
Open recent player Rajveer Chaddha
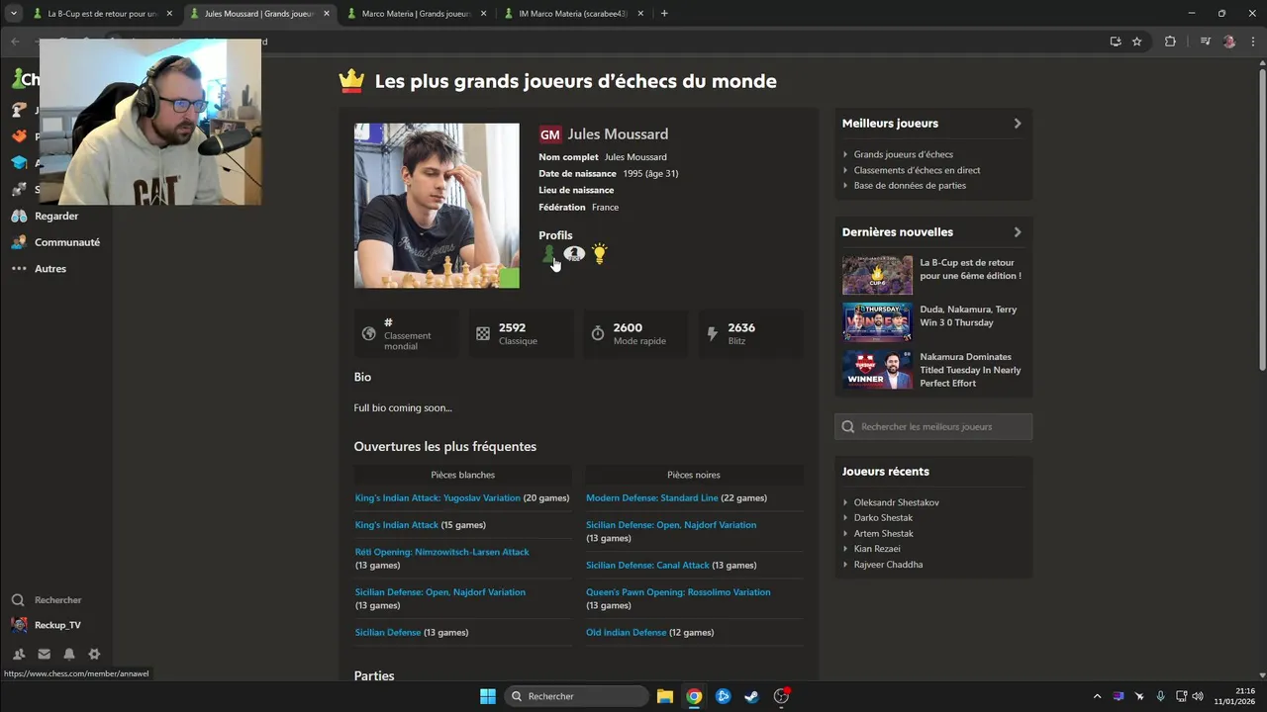point(888,565)
